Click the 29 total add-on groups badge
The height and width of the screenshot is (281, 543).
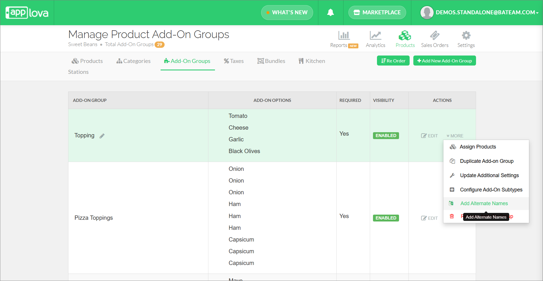coord(159,45)
